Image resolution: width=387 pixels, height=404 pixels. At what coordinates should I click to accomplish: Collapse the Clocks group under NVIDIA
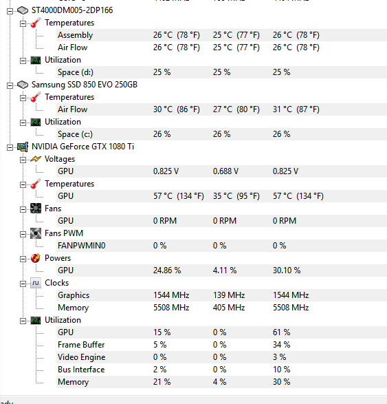pos(23,284)
